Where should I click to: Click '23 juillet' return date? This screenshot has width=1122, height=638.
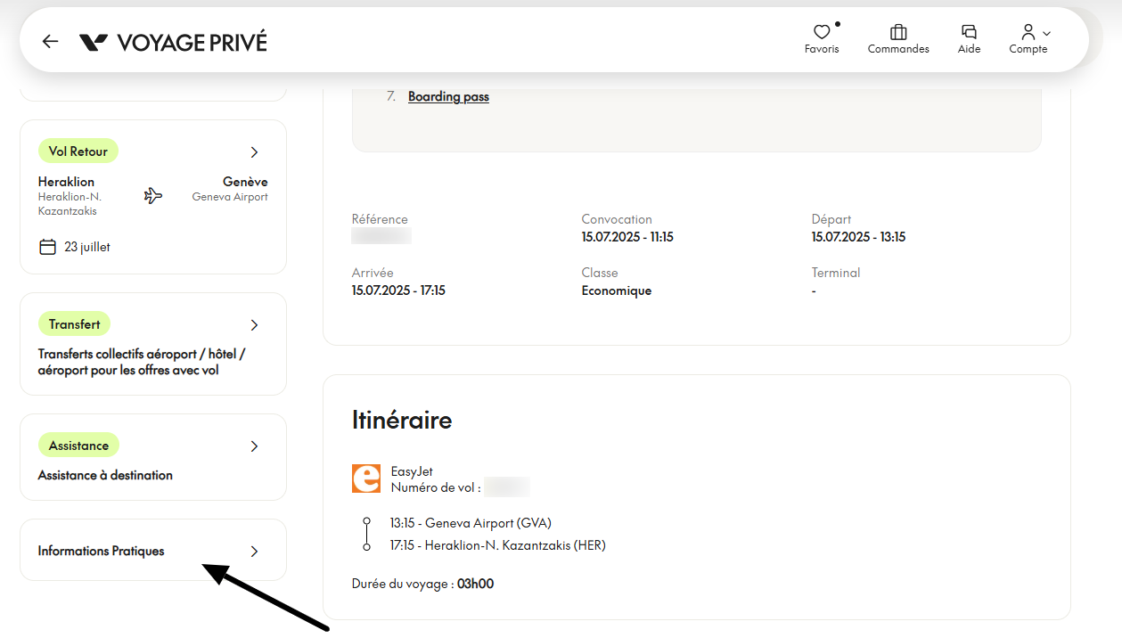pyautogui.click(x=87, y=247)
